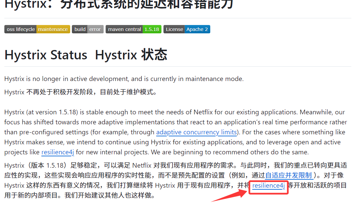
Task: Click the text '我们开始建议其他人也这样做。'
Action: [x=110, y=195]
